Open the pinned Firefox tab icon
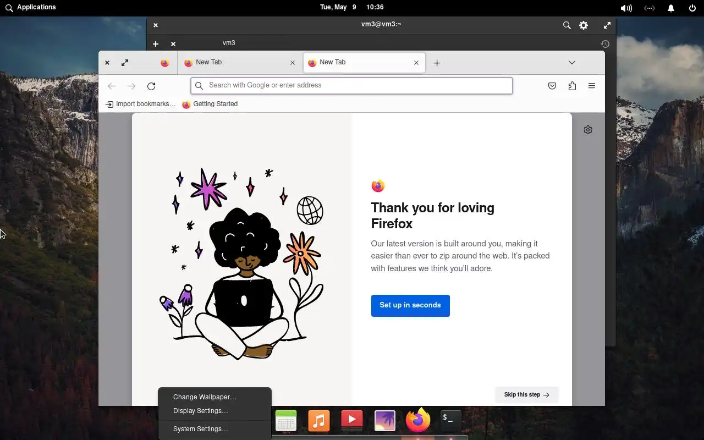704x440 pixels. point(164,63)
